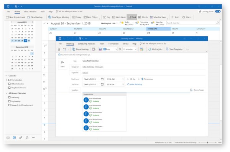The height and width of the screenshot is (152, 230).
Task: Click the Location button
Action: [75, 90]
